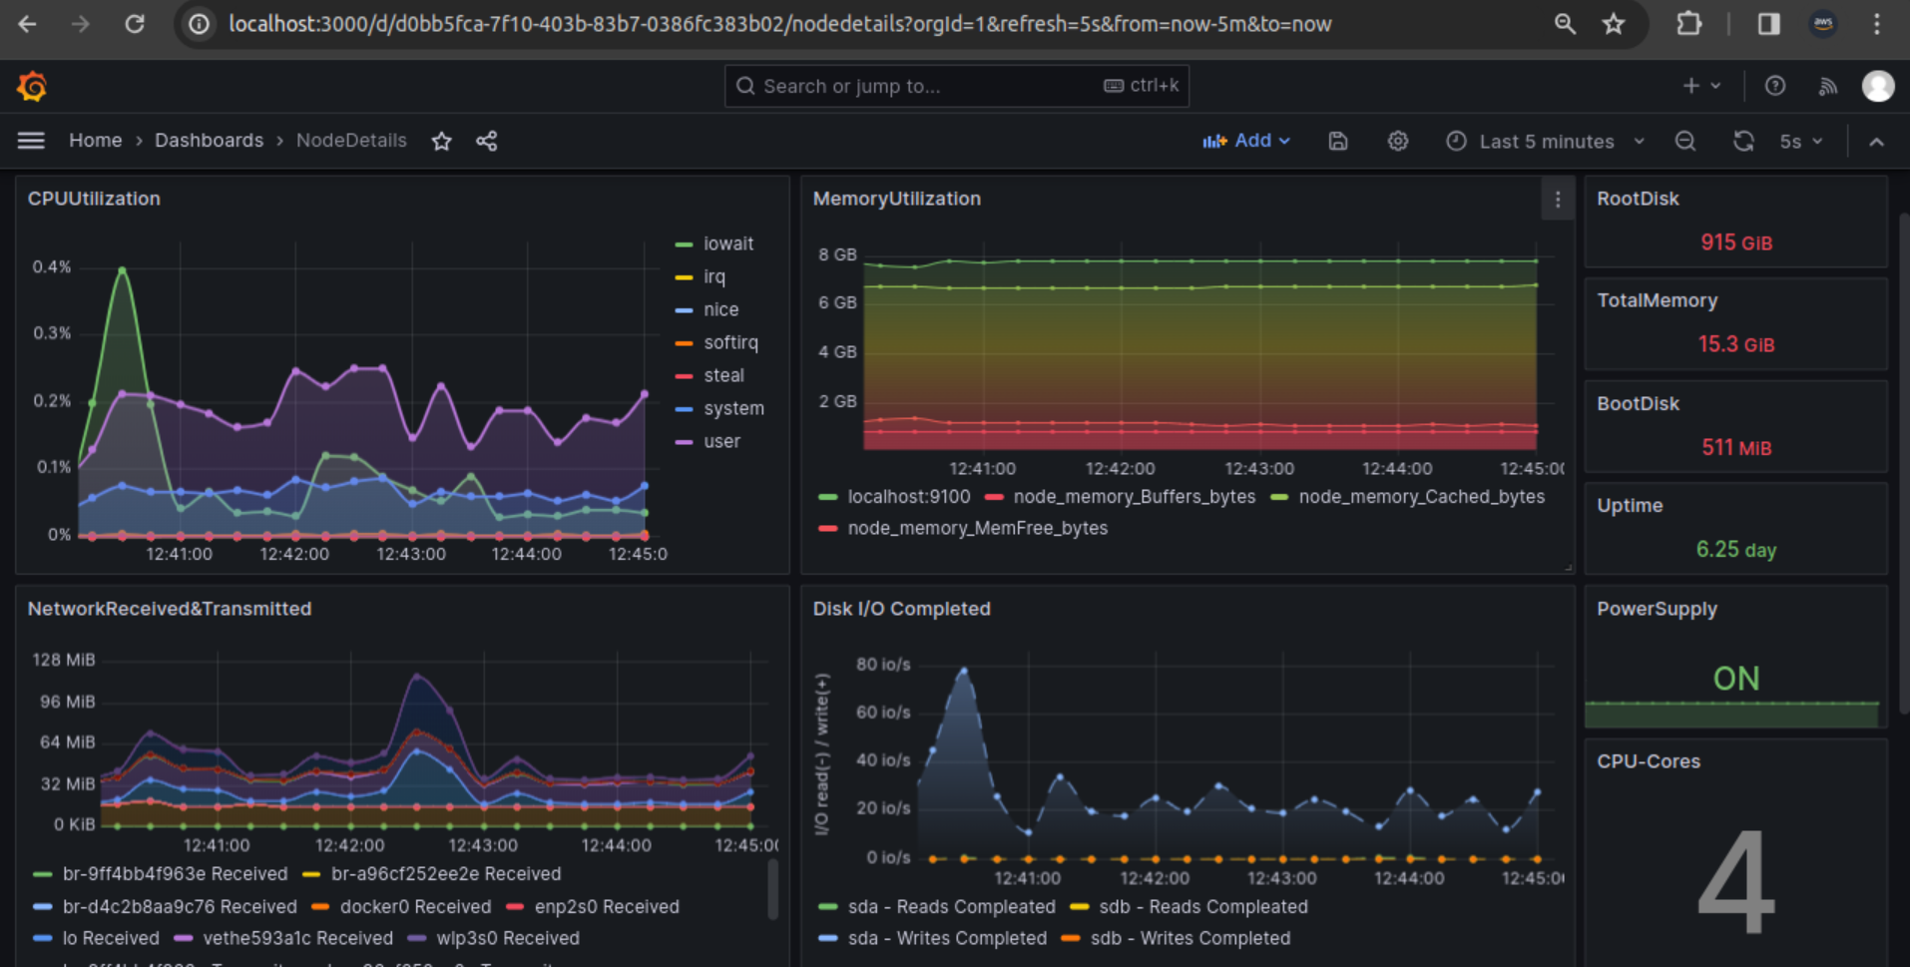Viewport: 1910px width, 967px height.
Task: Open the user profile avatar
Action: [1878, 86]
